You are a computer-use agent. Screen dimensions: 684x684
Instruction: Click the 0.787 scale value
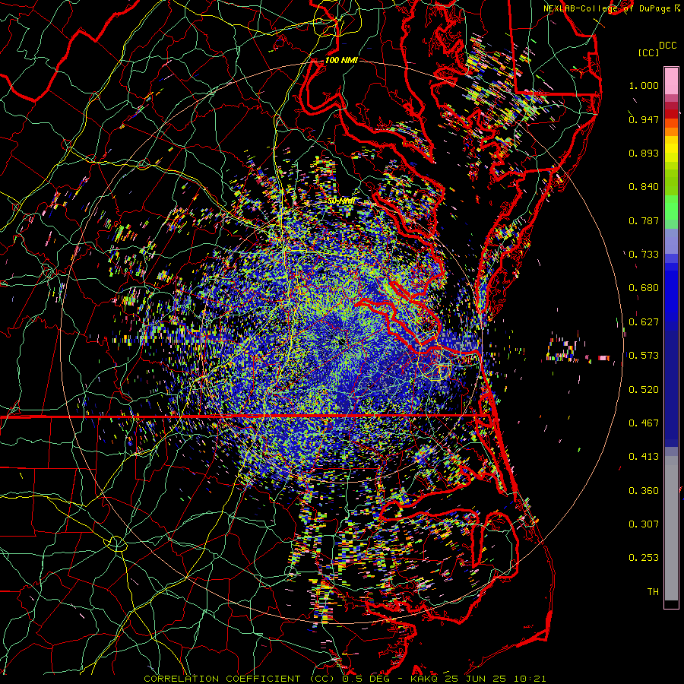click(644, 220)
